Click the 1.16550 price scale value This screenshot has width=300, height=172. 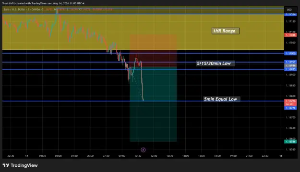pyautogui.click(x=290, y=150)
